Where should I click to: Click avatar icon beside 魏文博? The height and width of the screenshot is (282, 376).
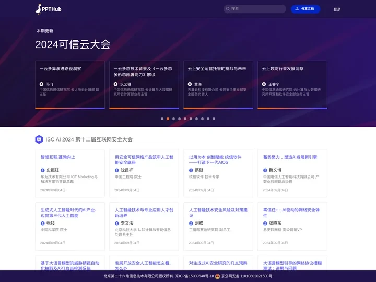[265, 170]
